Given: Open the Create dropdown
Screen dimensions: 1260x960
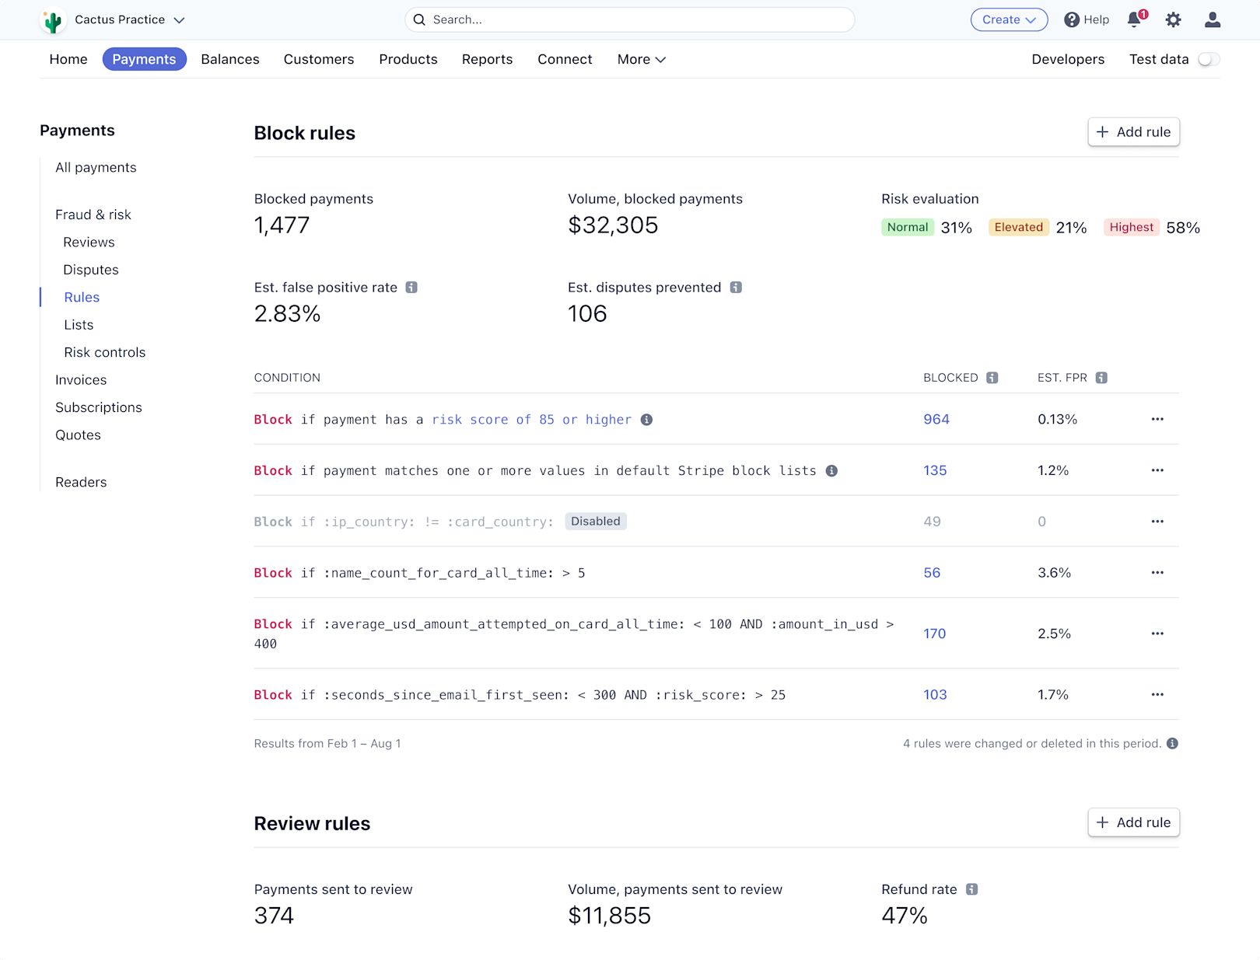Looking at the screenshot, I should (x=1009, y=19).
